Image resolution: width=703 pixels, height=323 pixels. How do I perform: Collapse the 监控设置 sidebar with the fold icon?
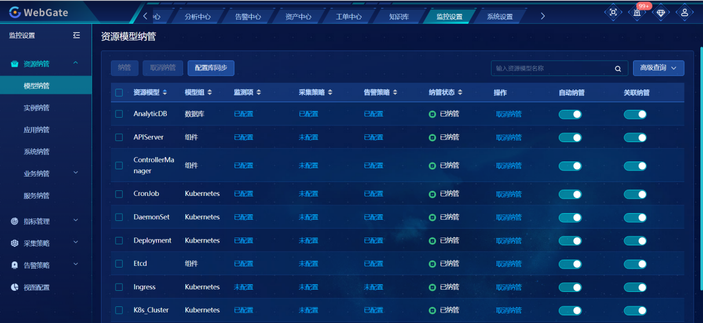pos(77,36)
